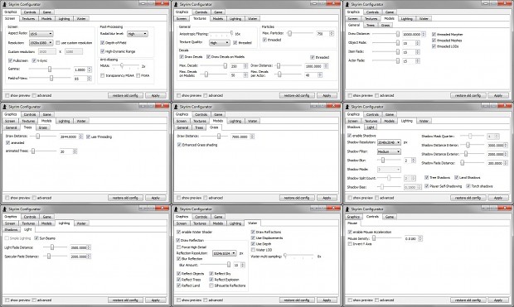Click the Gamma value stepper arrows

[x=90, y=70]
